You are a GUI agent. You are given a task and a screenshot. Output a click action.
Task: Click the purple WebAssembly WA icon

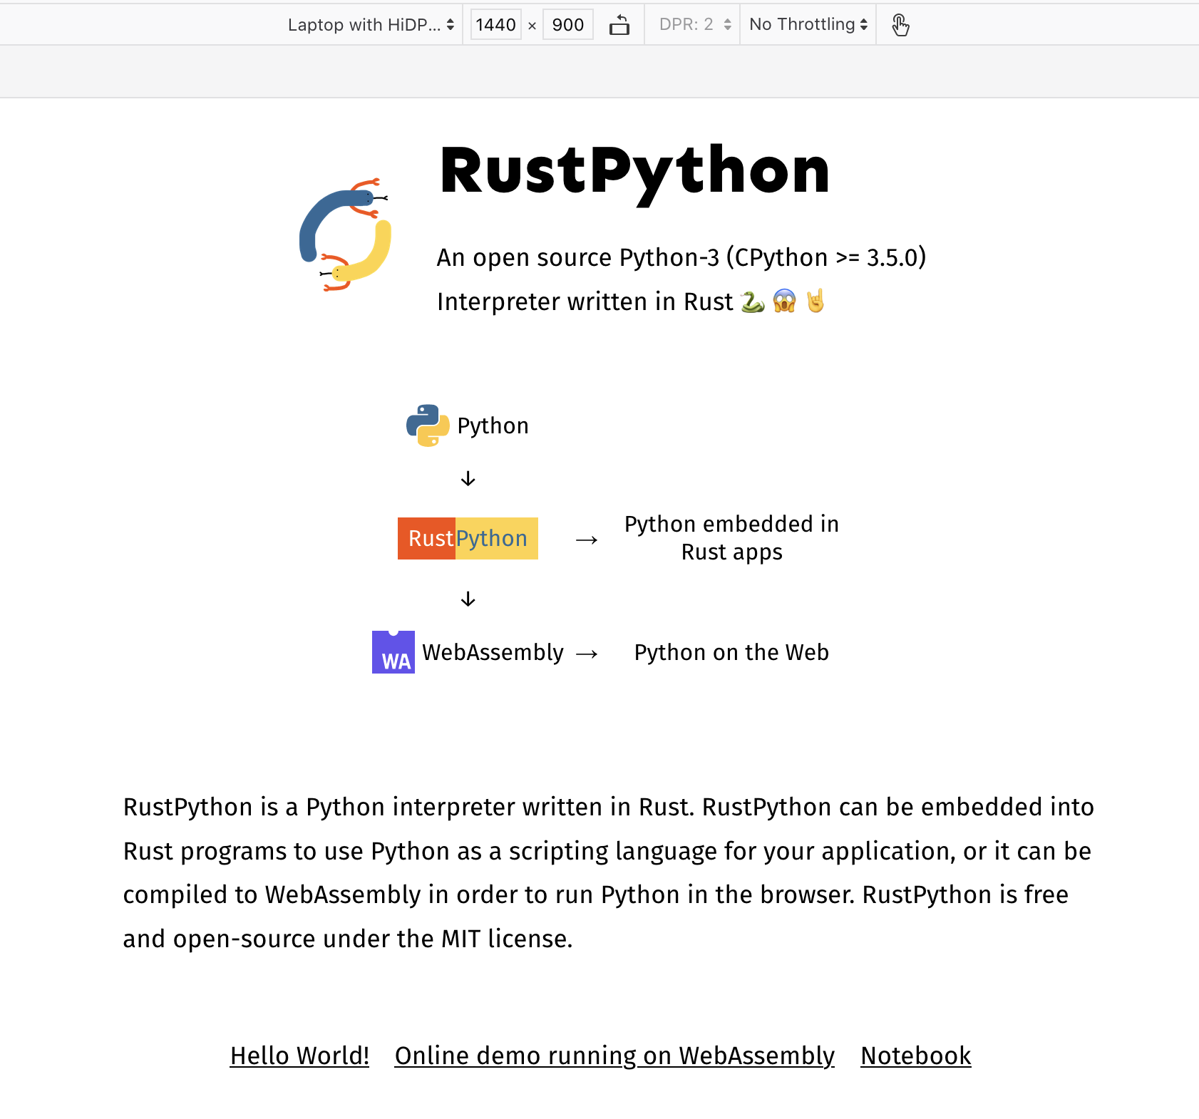[393, 652]
